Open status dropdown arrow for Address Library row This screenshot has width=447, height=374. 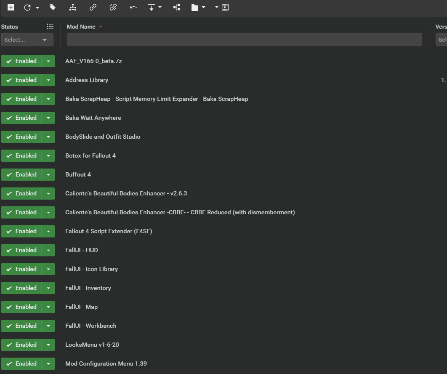48,80
